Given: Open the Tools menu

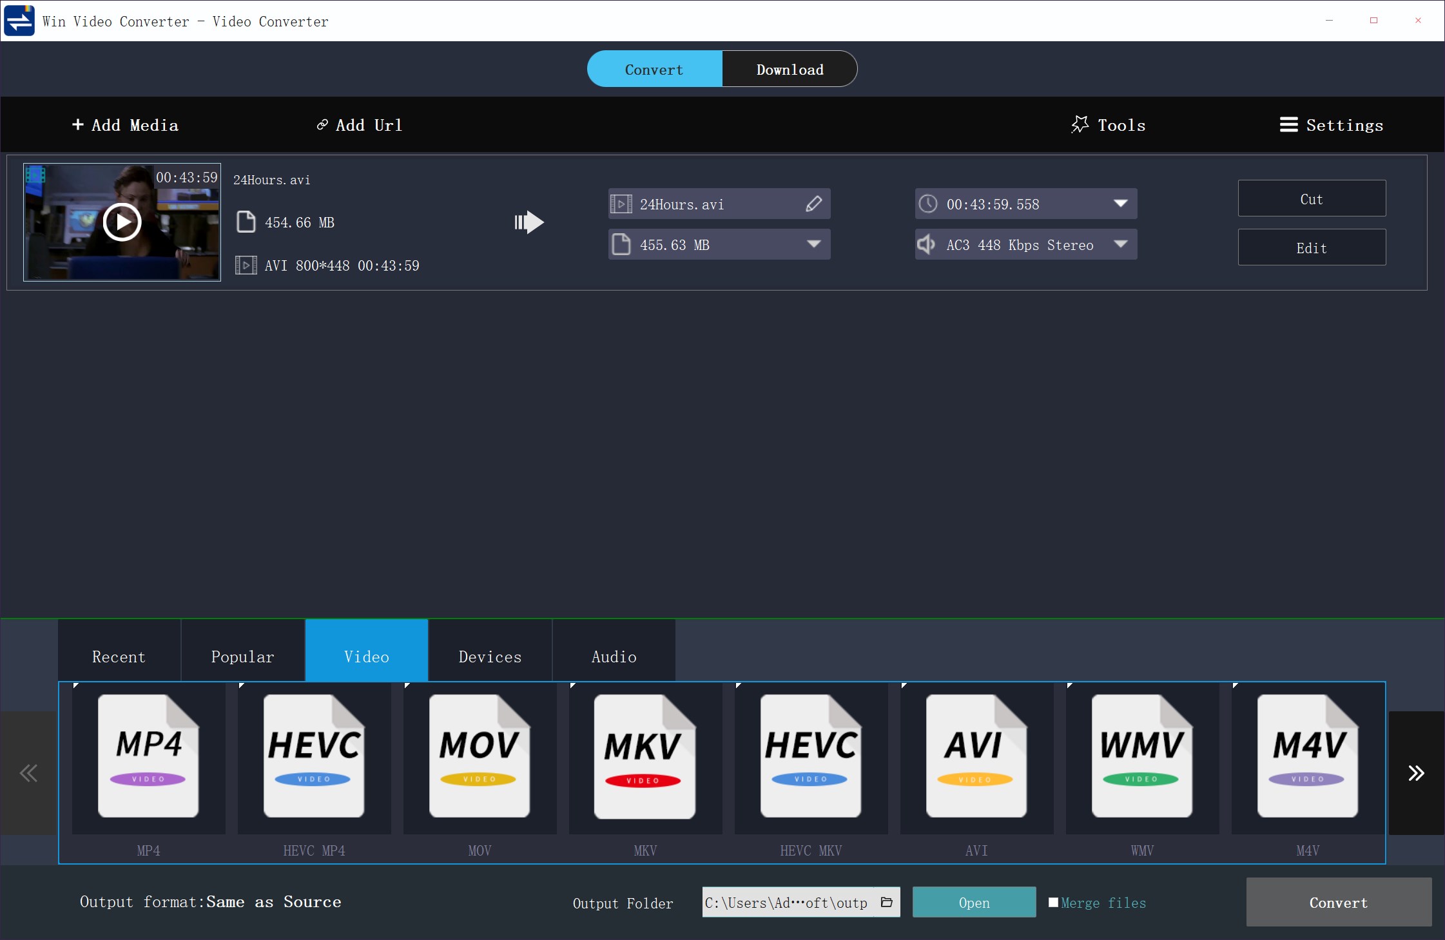Looking at the screenshot, I should (x=1109, y=125).
